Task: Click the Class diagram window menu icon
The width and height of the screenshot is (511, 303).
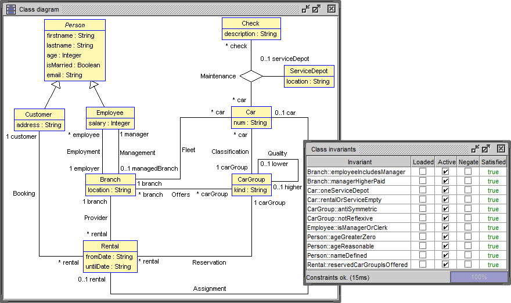Action: [11, 9]
